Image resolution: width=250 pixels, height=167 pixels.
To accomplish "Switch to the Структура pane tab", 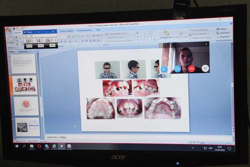I will click(x=23, y=51).
